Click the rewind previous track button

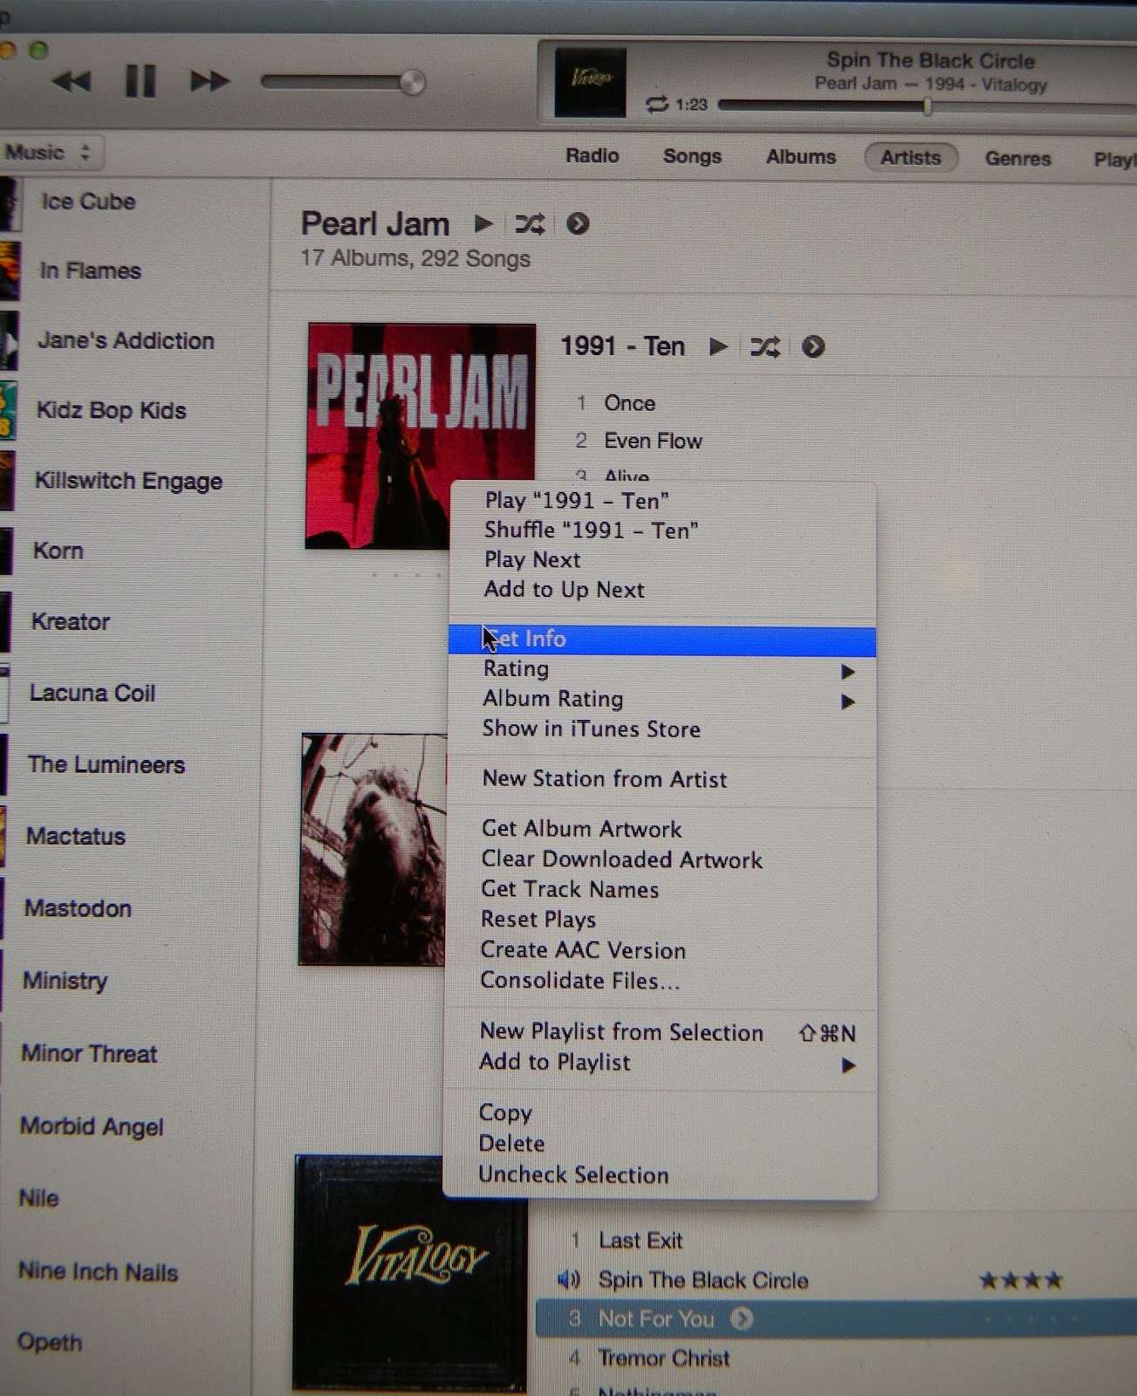tap(72, 82)
